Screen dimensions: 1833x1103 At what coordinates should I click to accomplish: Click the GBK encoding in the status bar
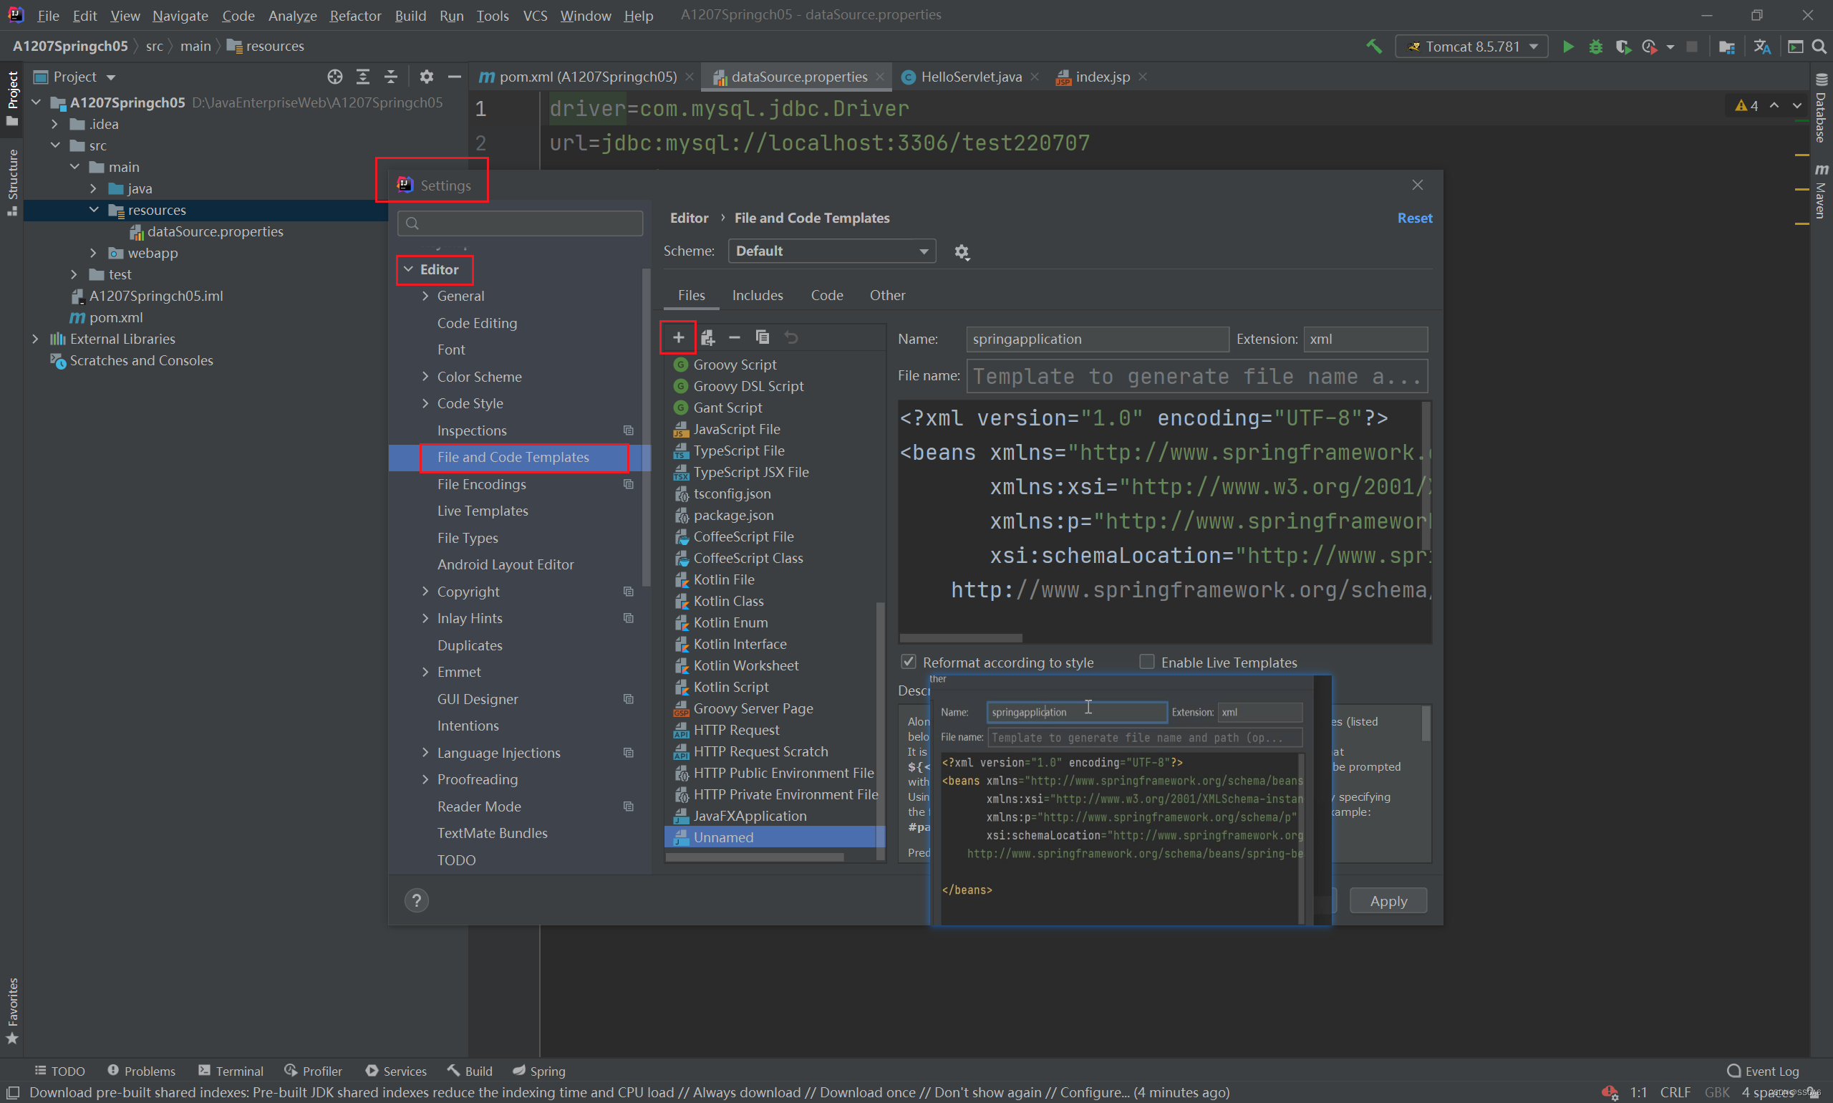pyautogui.click(x=1716, y=1092)
